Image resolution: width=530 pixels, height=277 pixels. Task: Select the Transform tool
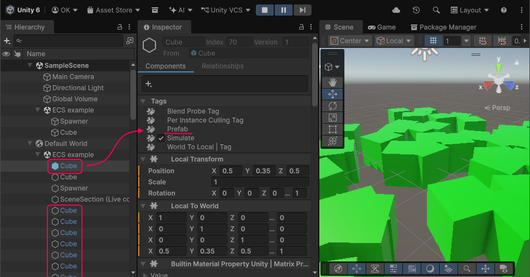point(333,141)
